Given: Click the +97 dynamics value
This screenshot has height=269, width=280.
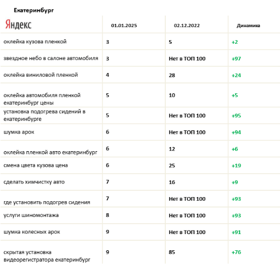Looking at the screenshot, I should [236, 59].
